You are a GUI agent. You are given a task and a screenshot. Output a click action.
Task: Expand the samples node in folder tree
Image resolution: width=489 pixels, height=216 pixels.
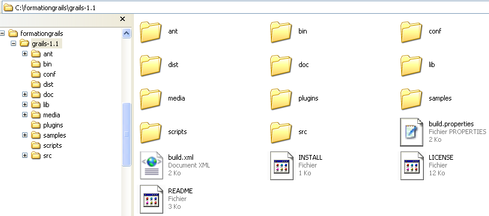point(25,135)
